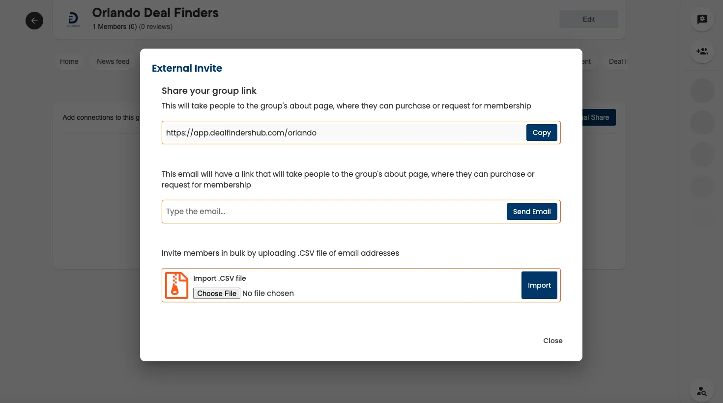Open the chat message icon in sidebar

702,19
